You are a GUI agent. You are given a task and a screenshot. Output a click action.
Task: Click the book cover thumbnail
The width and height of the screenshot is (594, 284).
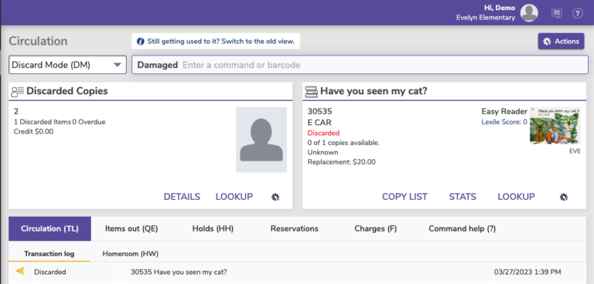[555, 126]
